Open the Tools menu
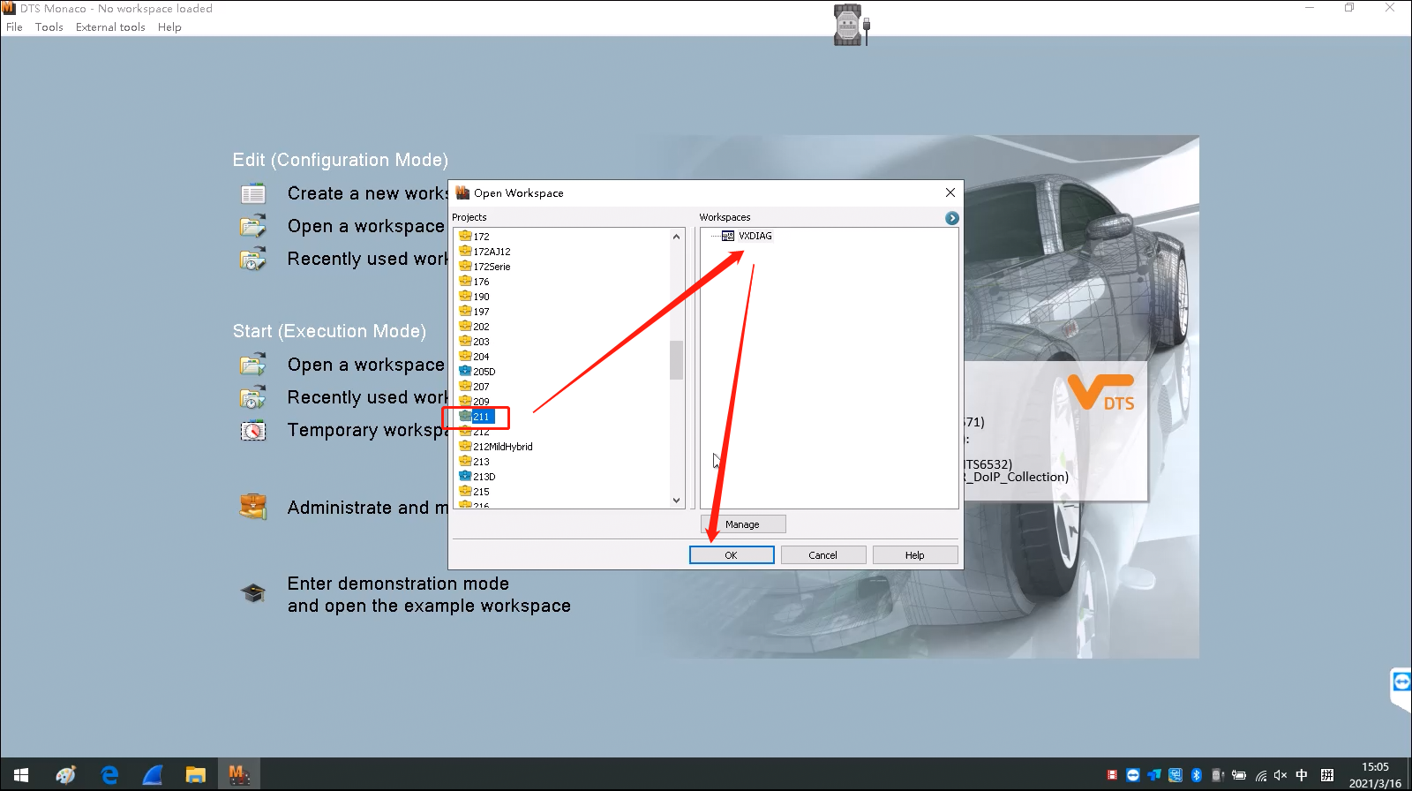This screenshot has height=791, width=1412. [x=49, y=27]
